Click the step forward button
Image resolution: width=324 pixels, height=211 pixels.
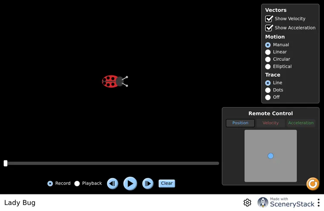[x=148, y=183]
